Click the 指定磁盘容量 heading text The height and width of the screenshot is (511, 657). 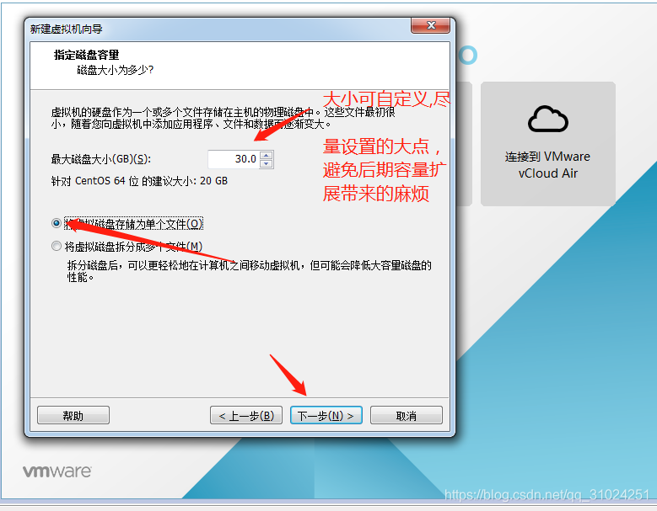coord(86,55)
